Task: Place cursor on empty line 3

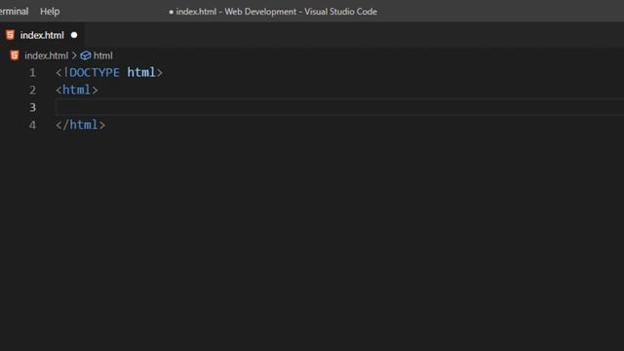Action: pos(339,107)
